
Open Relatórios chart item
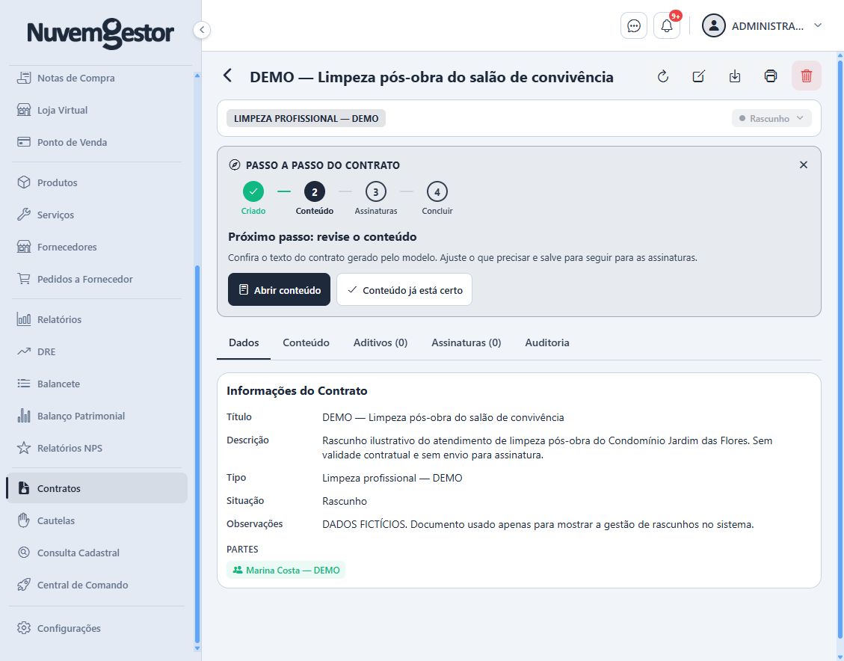tap(97, 319)
